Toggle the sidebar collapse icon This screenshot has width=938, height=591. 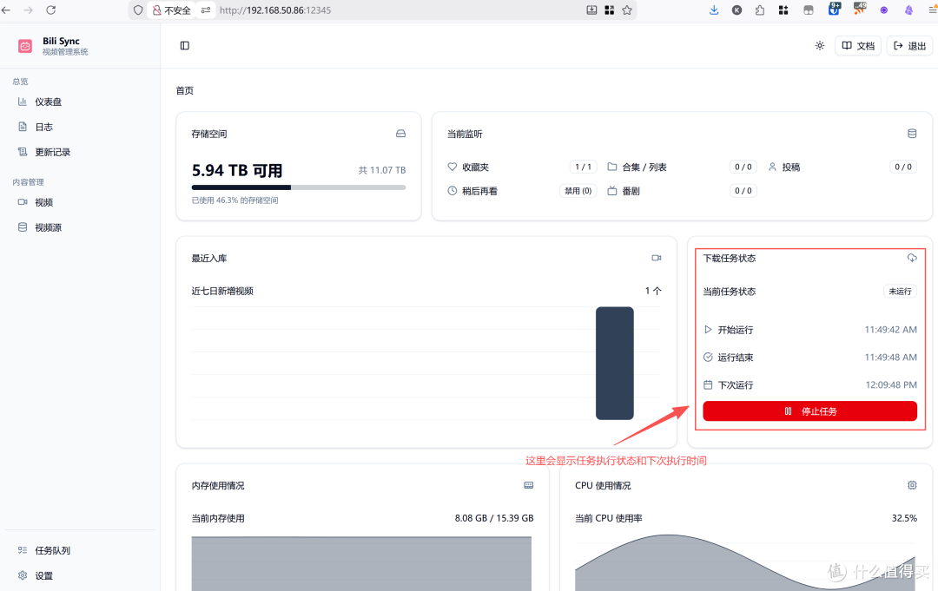pyautogui.click(x=185, y=45)
